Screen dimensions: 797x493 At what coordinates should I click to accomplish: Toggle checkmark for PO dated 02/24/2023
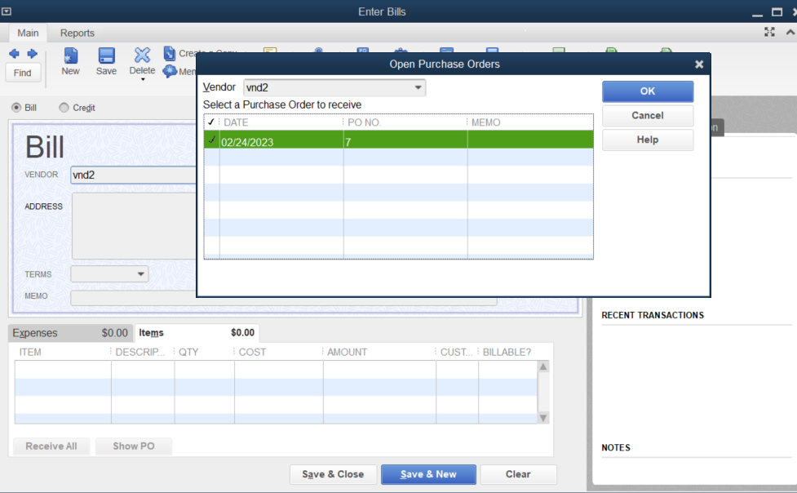pyautogui.click(x=212, y=140)
